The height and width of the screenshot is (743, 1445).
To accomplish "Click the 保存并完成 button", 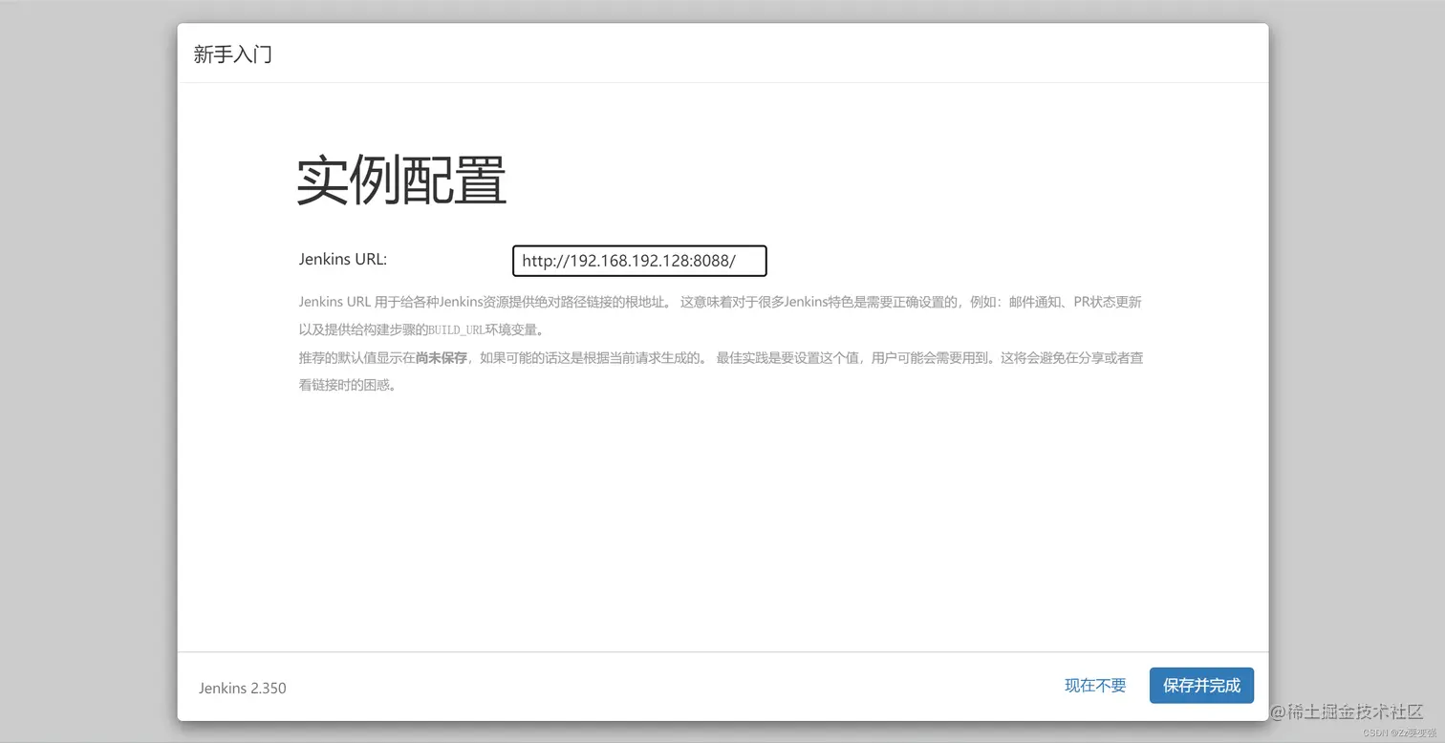I will click(x=1201, y=686).
